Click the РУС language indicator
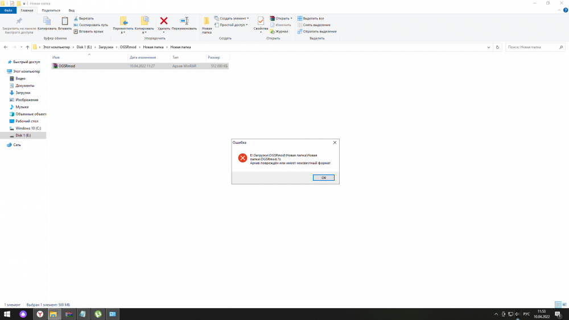The width and height of the screenshot is (569, 320). point(526,314)
